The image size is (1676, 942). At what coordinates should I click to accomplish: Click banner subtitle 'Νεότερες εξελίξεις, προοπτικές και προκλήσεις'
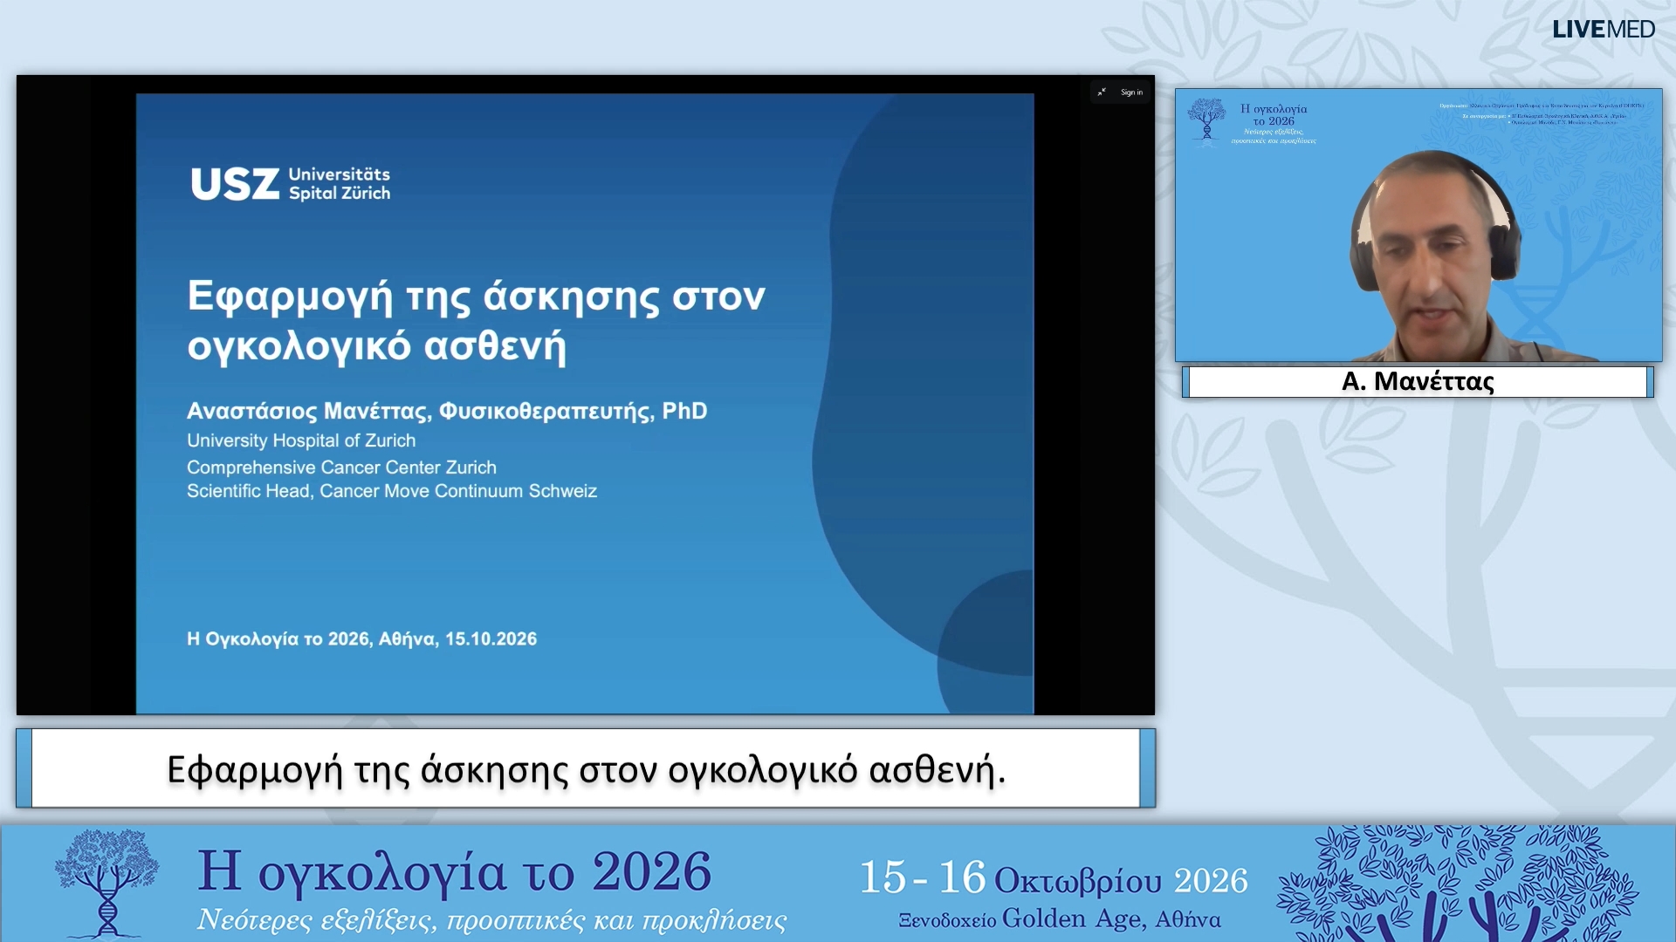click(x=491, y=920)
